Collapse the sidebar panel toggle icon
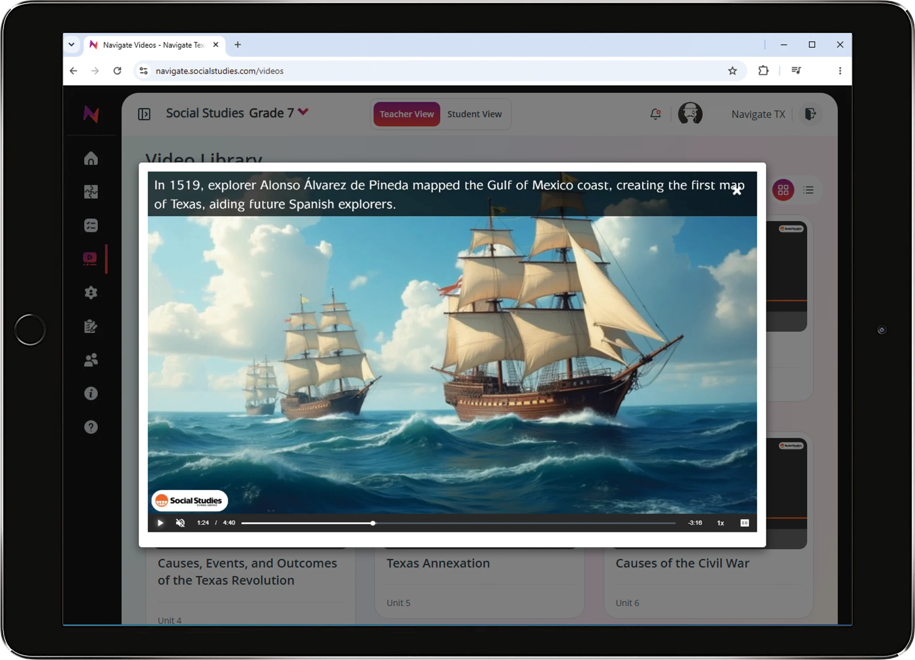 [x=144, y=114]
